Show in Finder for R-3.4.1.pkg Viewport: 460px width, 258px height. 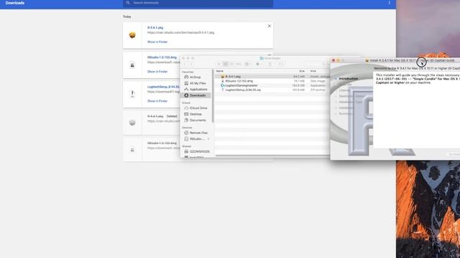(x=157, y=42)
